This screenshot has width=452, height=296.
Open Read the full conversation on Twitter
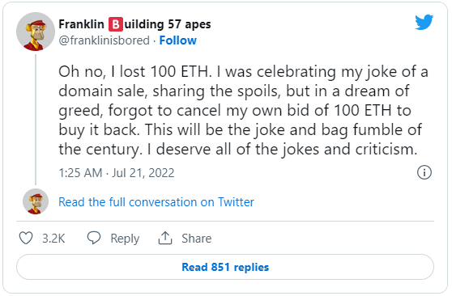point(156,202)
